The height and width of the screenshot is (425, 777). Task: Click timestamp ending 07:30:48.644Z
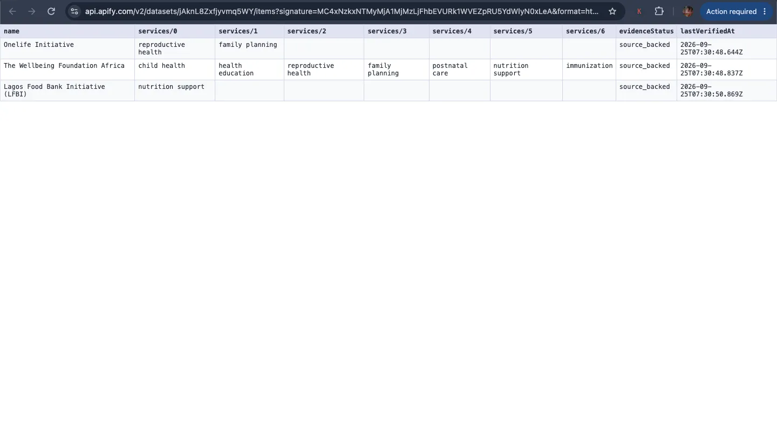pyautogui.click(x=726, y=48)
